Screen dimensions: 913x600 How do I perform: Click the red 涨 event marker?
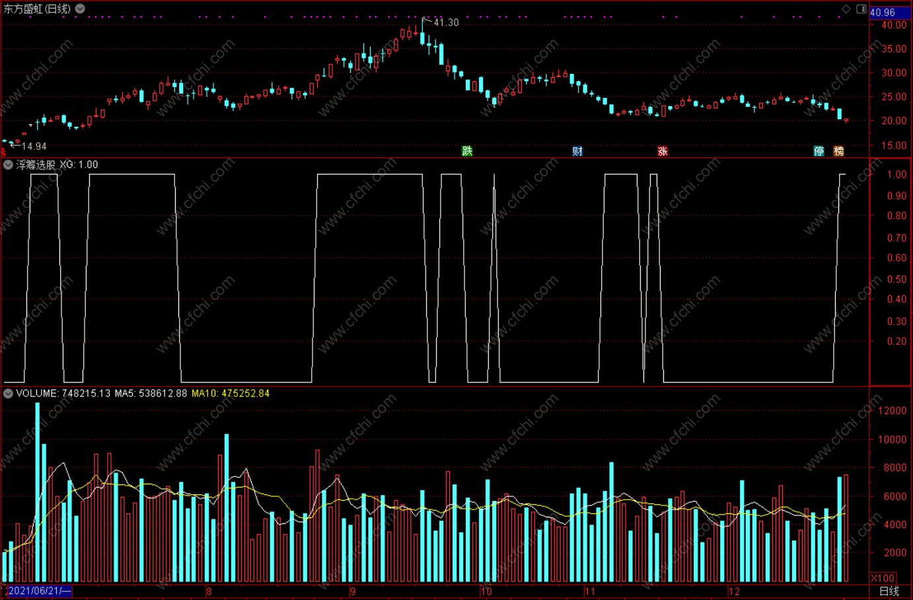click(663, 151)
